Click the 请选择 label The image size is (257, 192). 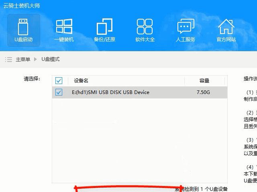tap(32, 79)
